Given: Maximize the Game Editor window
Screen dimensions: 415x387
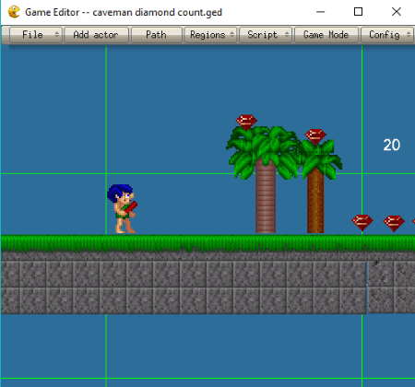Looking at the screenshot, I should (x=358, y=12).
